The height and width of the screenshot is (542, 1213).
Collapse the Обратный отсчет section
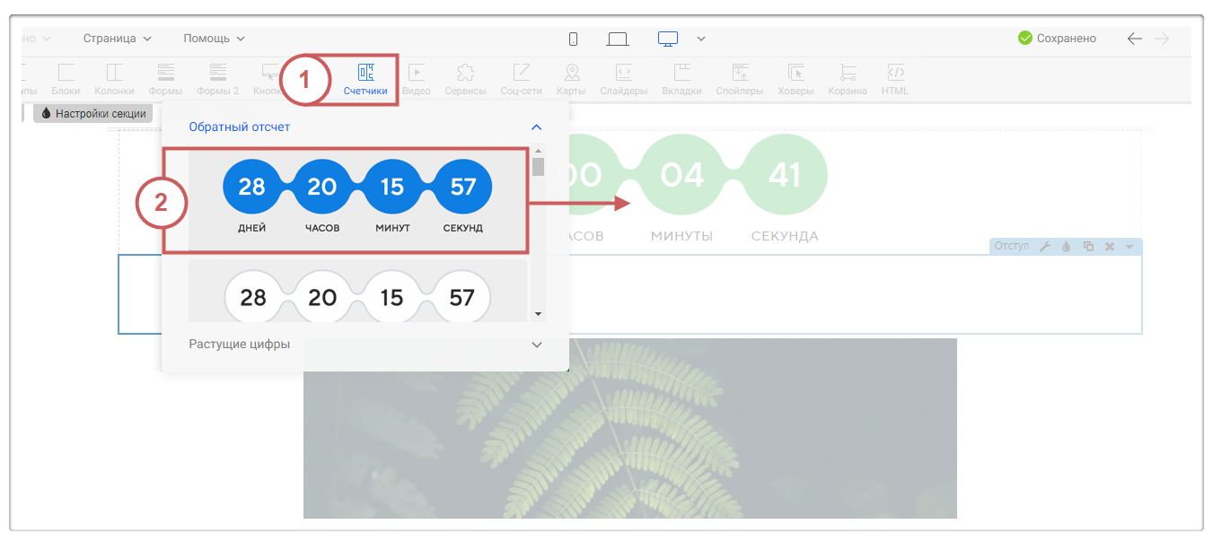[536, 127]
